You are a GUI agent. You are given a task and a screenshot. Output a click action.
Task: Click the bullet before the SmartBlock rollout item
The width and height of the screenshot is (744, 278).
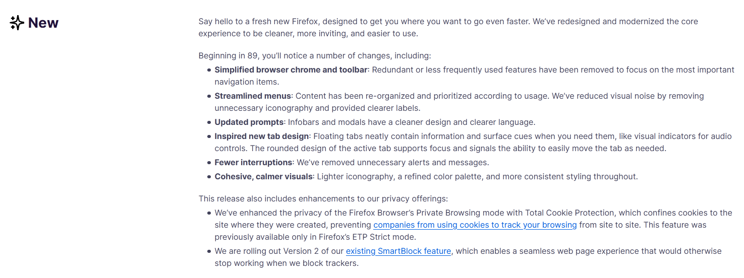(209, 251)
